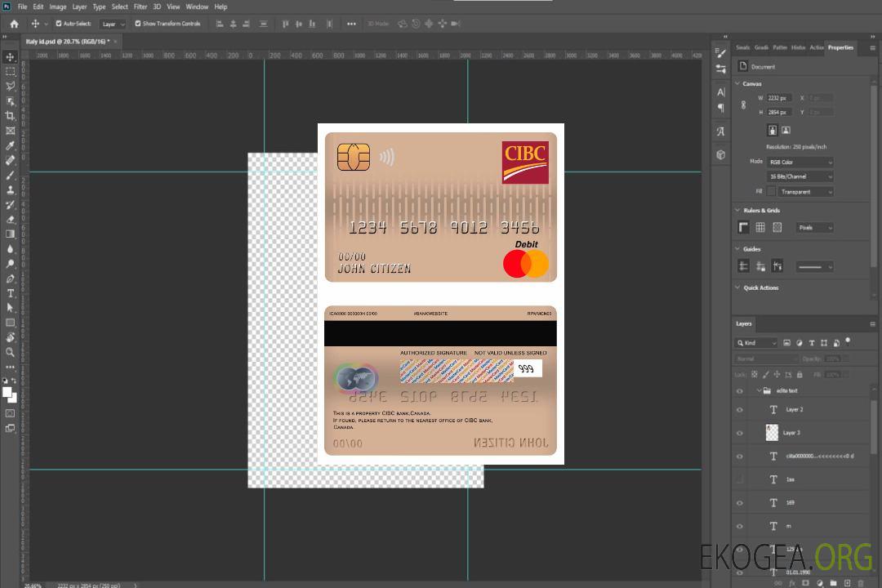882x588 pixels.
Task: Select the Move tool in the left toolbar
Action: point(10,57)
